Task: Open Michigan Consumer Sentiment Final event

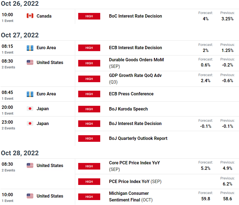Action: (131, 196)
